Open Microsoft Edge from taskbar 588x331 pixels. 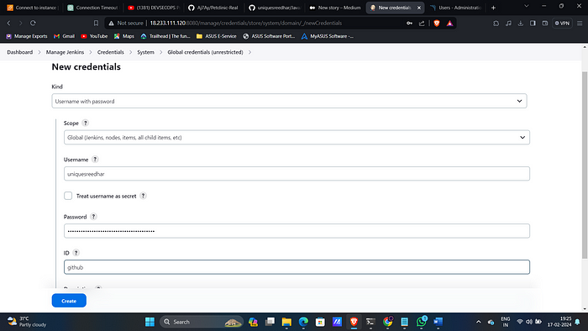click(303, 322)
